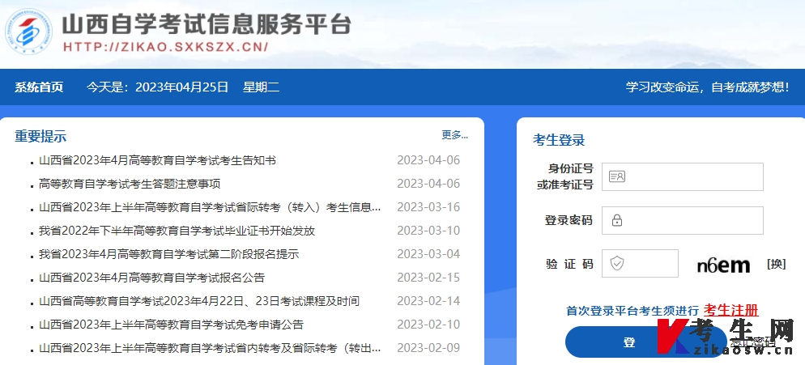The width and height of the screenshot is (805, 365).
Task: Click the slogan 学习改变命运，自考成就梦想!
Action: [x=708, y=87]
